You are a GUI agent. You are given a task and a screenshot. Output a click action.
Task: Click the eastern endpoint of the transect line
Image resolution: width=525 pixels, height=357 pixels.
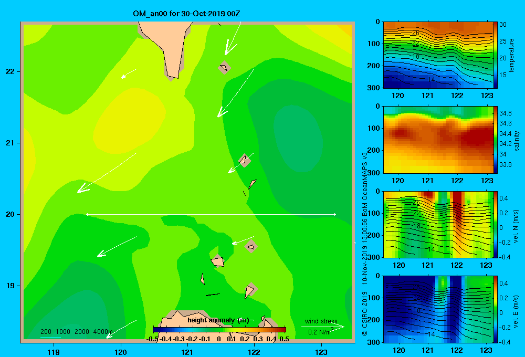tap(335, 214)
